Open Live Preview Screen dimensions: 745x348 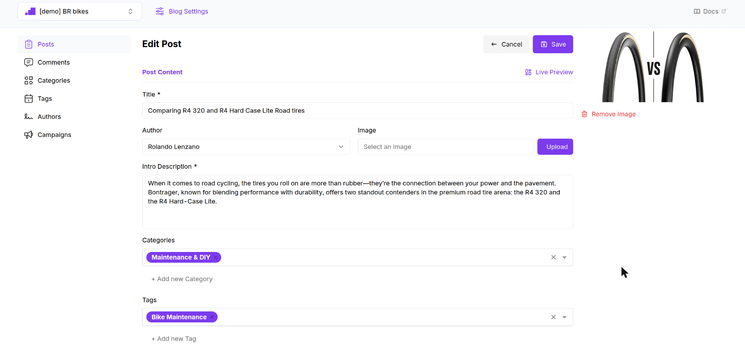(x=549, y=72)
